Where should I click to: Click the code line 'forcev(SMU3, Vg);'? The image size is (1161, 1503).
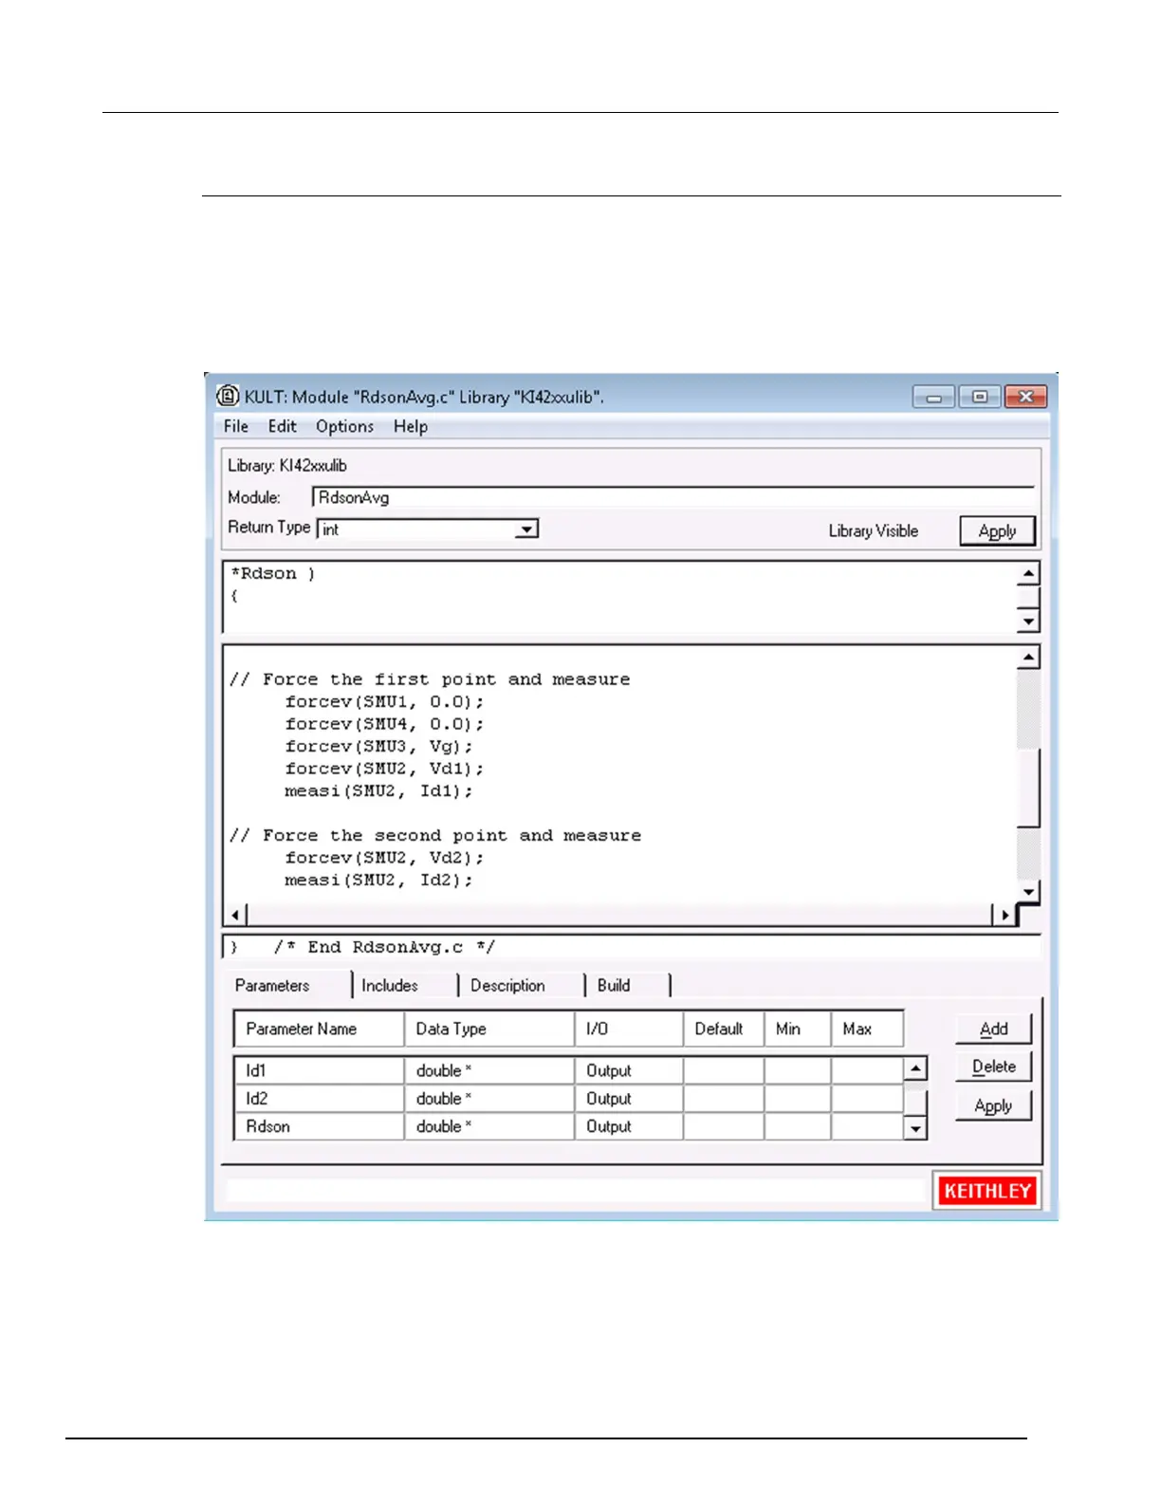pos(378,747)
